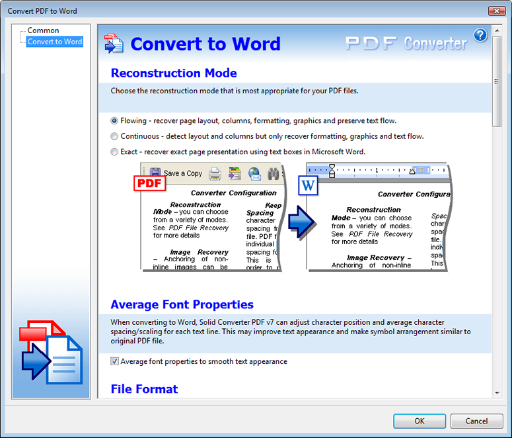This screenshot has width=512, height=438.
Task: Confirm settings with the OK button
Action: click(x=420, y=421)
